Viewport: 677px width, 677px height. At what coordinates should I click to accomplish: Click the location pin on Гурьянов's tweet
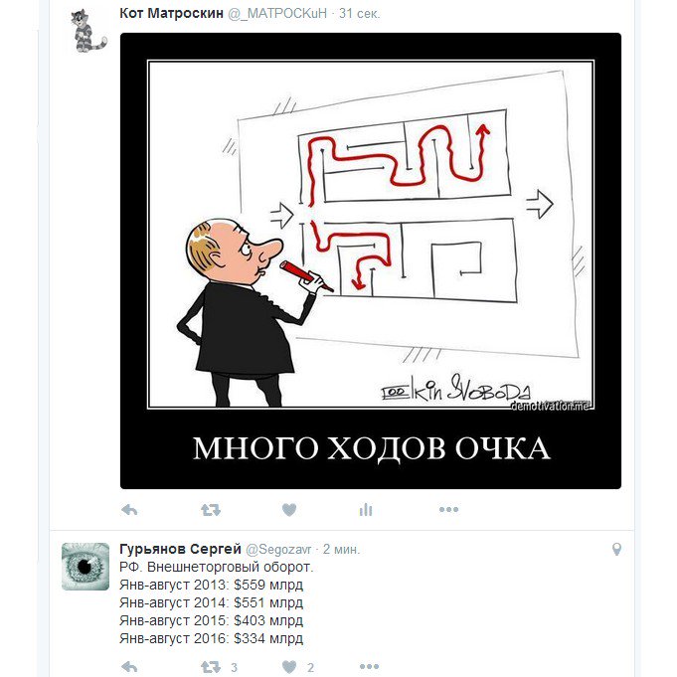(x=617, y=549)
